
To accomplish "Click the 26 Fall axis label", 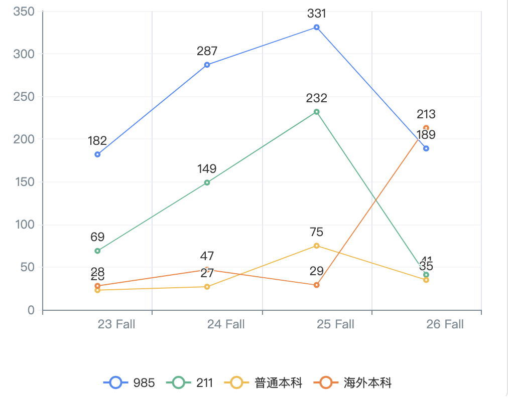I will [x=445, y=324].
